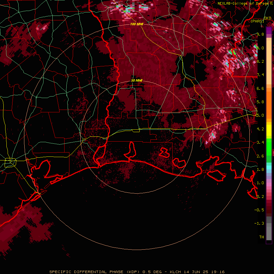274x274 pixels.
Task: Click the 100 NMI range ring label
Action: [x=137, y=24]
